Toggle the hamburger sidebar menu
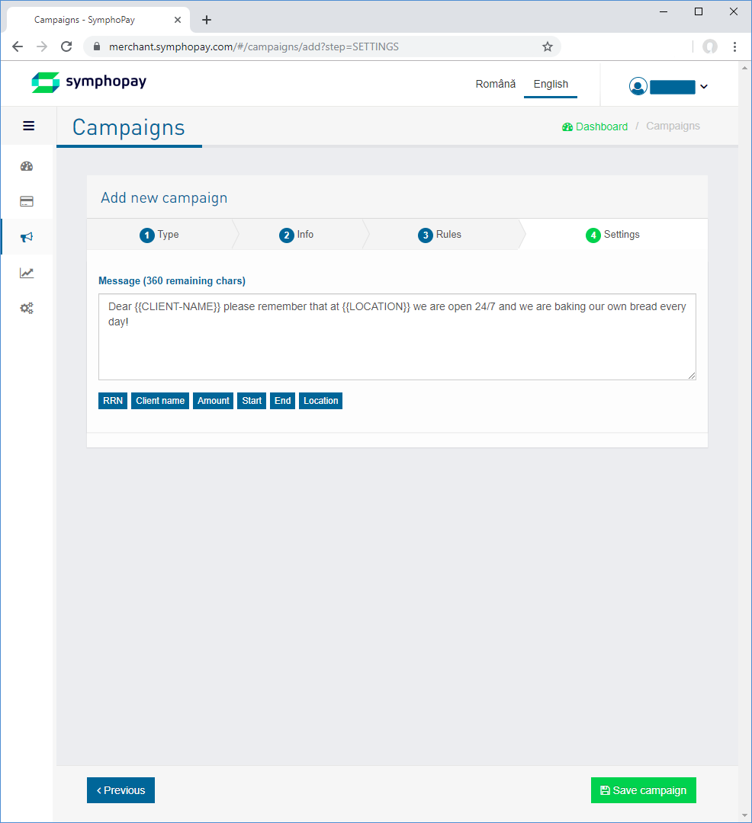Image resolution: width=752 pixels, height=823 pixels. point(28,126)
